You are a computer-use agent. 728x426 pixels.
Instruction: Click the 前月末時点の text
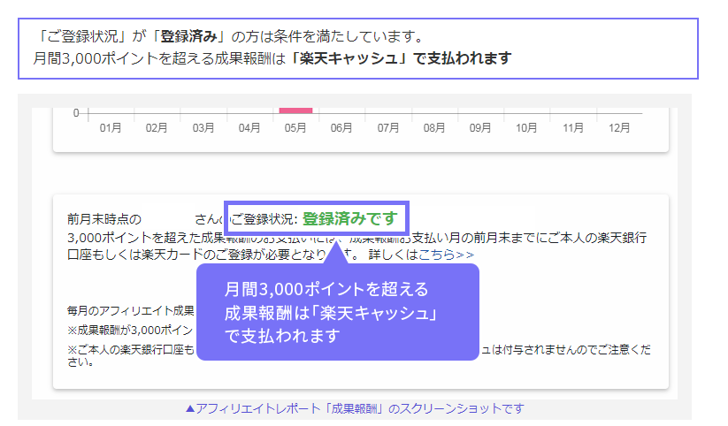point(103,219)
